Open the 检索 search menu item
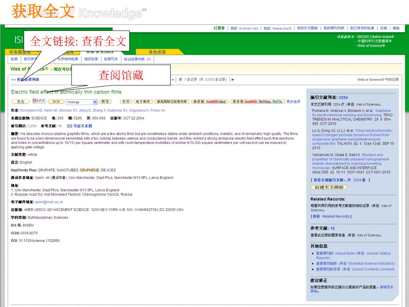The width and height of the screenshot is (409, 307). click(14, 59)
